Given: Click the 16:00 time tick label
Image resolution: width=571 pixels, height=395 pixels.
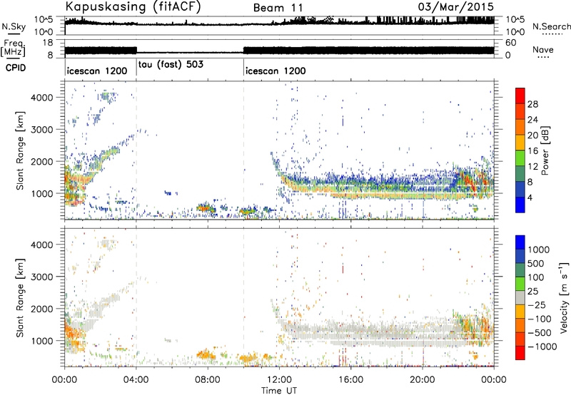Looking at the screenshot, I should pos(350,380).
